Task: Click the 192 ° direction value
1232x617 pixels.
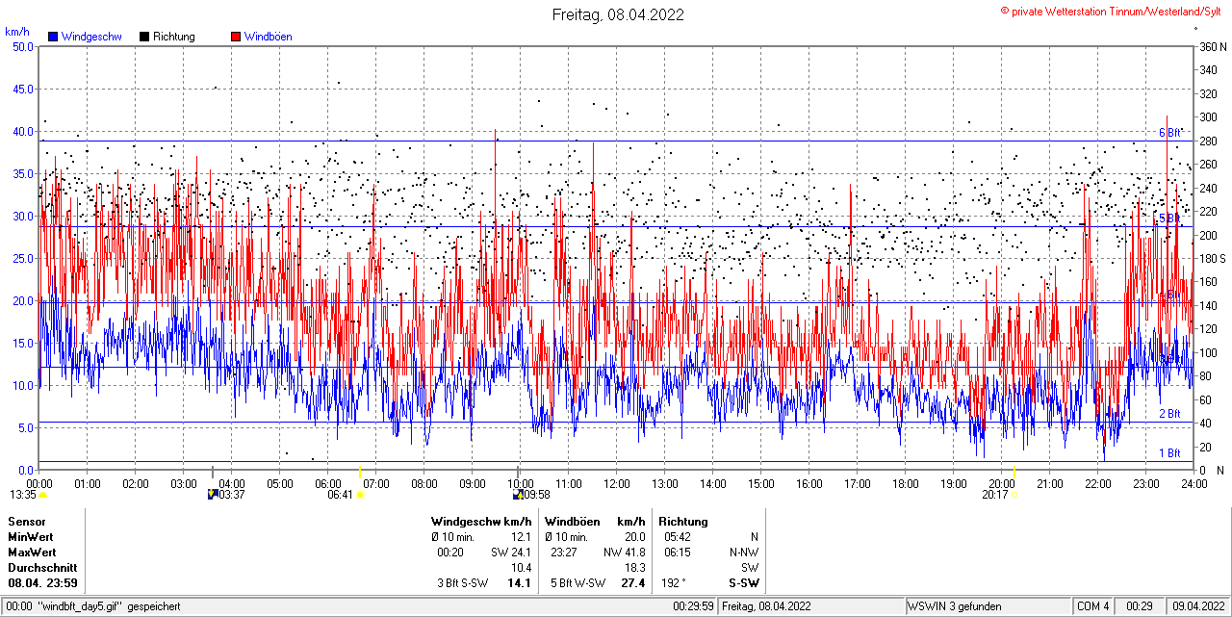Action: pyautogui.click(x=673, y=583)
